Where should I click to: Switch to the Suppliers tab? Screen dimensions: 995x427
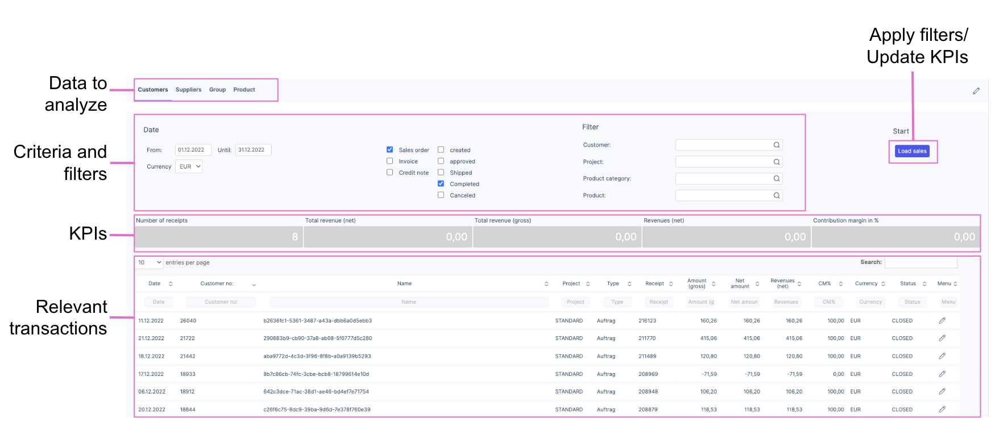click(x=188, y=90)
